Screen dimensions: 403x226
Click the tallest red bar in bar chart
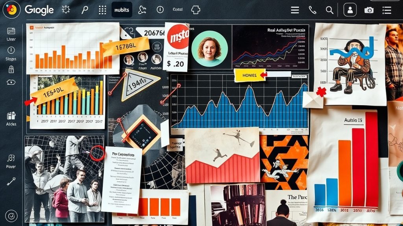pyautogui.click(x=372, y=161)
